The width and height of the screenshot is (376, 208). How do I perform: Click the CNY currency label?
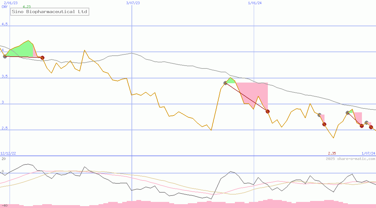pyautogui.click(x=4, y=7)
